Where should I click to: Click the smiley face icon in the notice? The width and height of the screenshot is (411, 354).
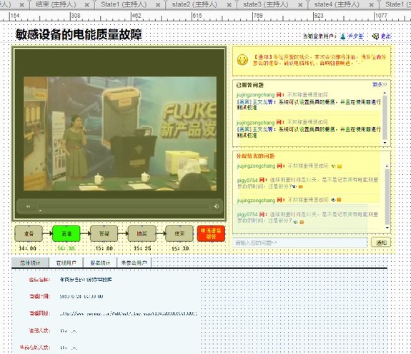click(x=242, y=60)
